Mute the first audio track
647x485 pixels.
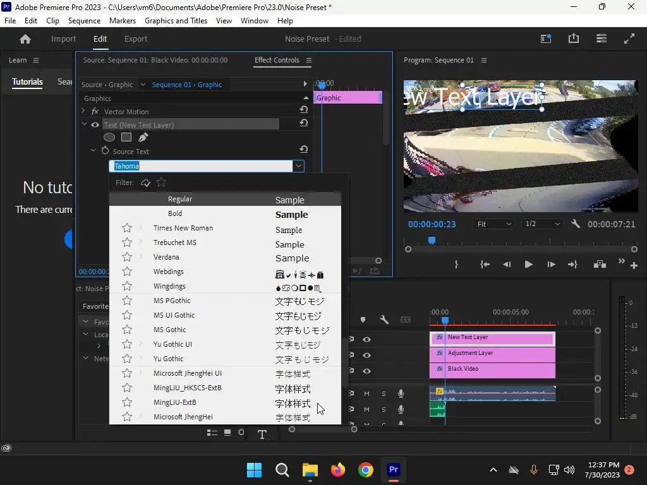[366, 394]
